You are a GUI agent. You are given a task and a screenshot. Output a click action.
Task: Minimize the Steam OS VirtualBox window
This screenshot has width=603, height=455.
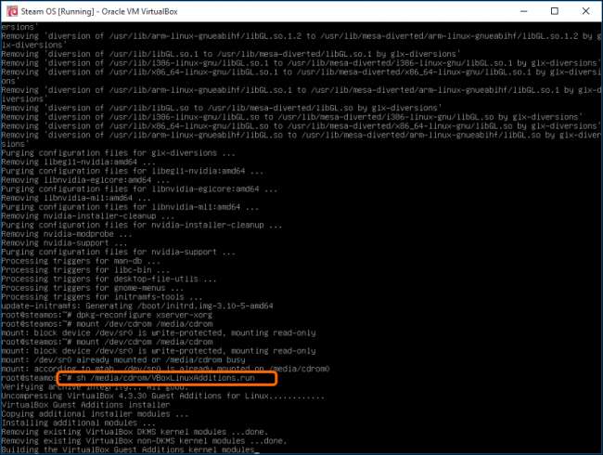point(523,11)
